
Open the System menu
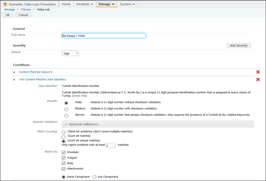[x=127, y=4]
